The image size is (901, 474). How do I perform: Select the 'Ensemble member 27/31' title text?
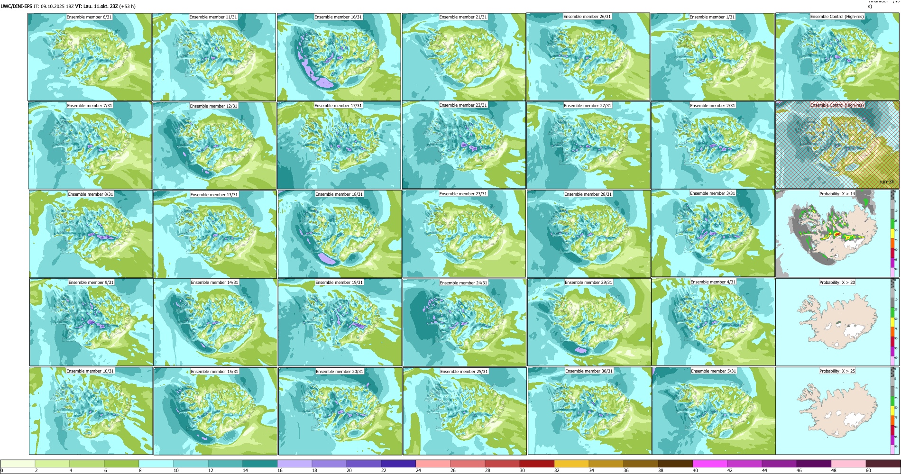pos(588,106)
